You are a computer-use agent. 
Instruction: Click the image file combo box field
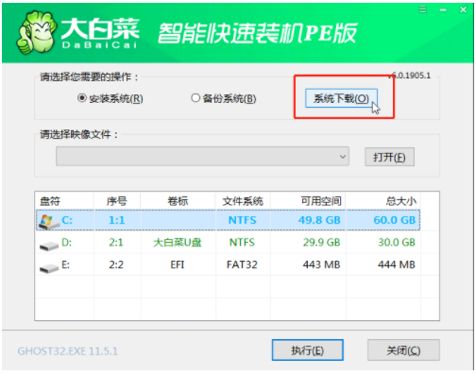[202, 156]
